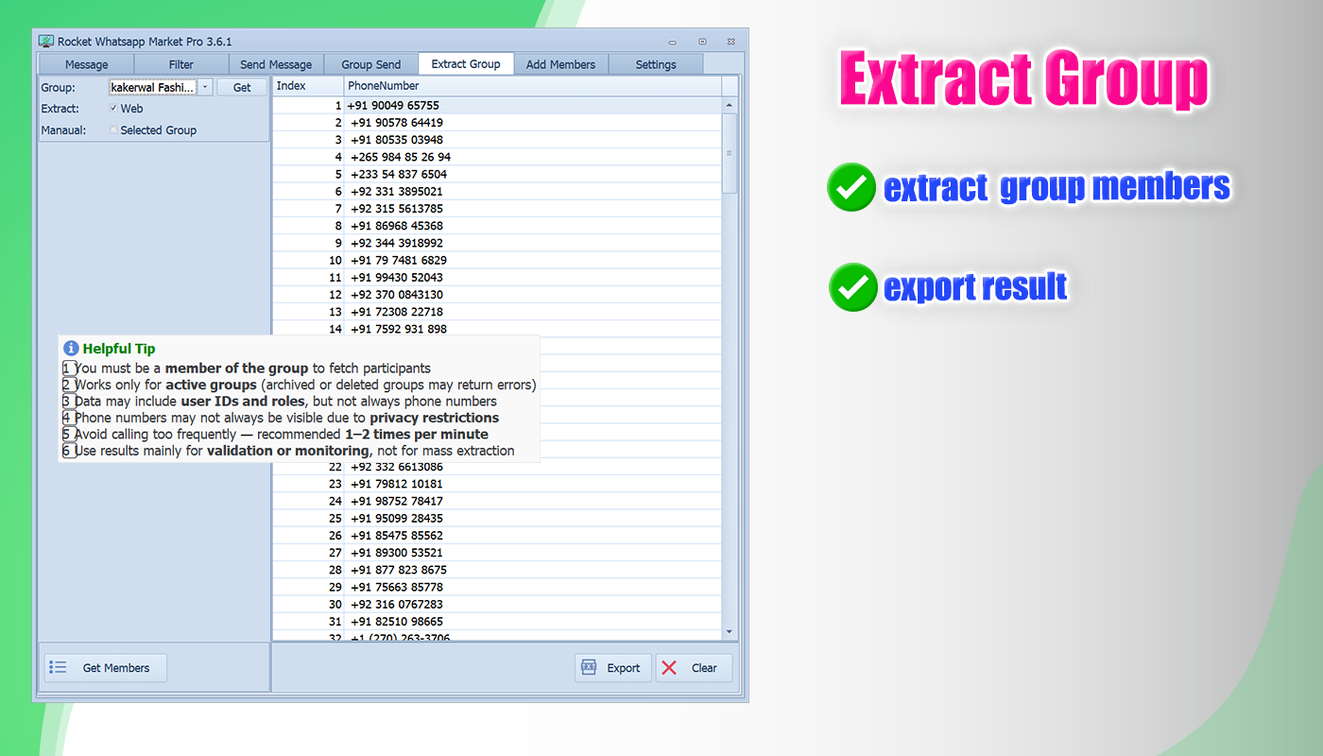Select the row +92 316 0767283

pos(497,604)
